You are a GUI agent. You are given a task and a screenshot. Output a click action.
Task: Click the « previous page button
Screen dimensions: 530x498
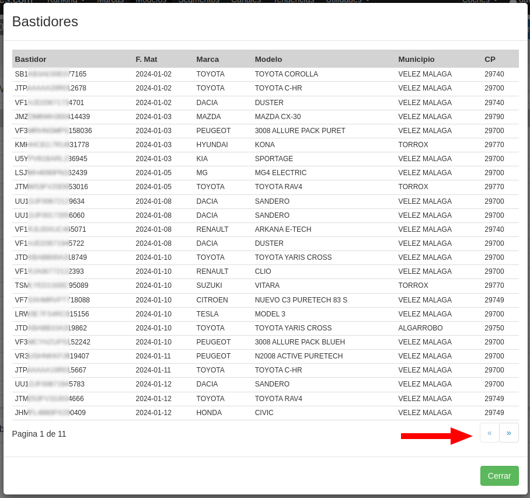489,433
